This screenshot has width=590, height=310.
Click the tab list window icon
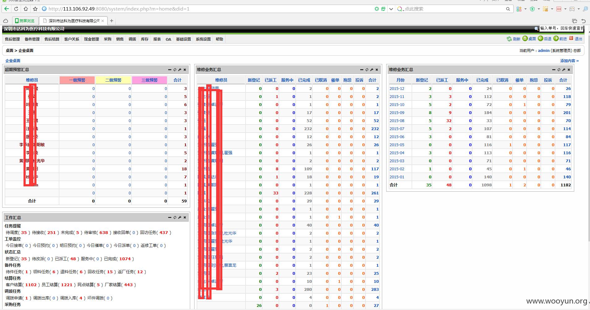point(575,21)
